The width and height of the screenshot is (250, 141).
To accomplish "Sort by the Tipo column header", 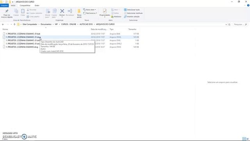I will click(x=112, y=29).
